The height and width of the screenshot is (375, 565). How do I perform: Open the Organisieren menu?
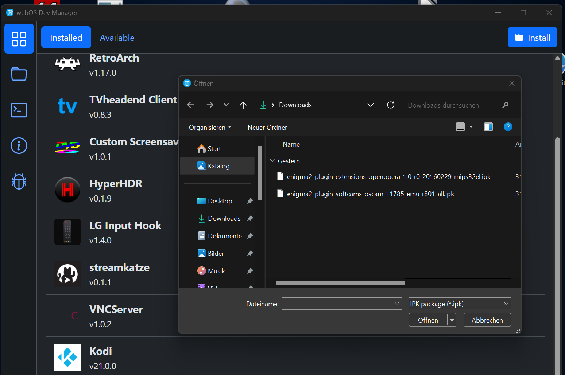[x=209, y=127]
